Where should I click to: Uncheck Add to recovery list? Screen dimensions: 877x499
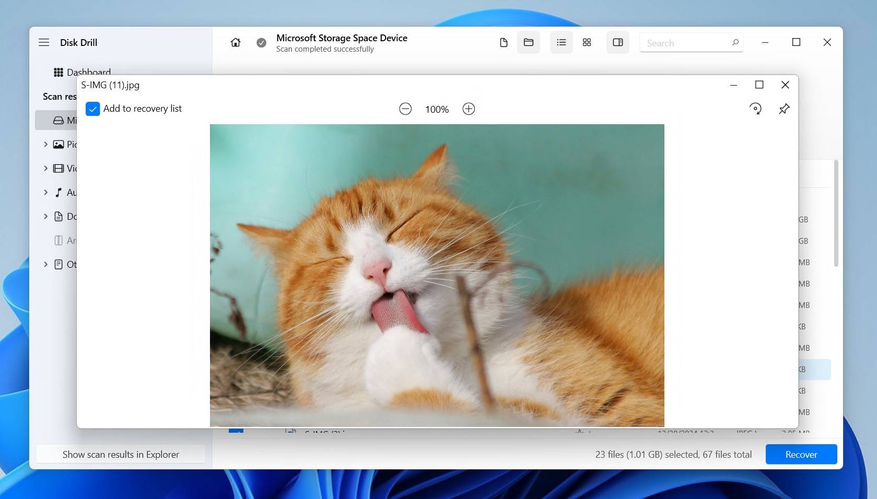pyautogui.click(x=92, y=109)
